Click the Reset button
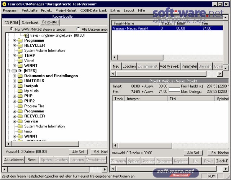 pos(32,160)
